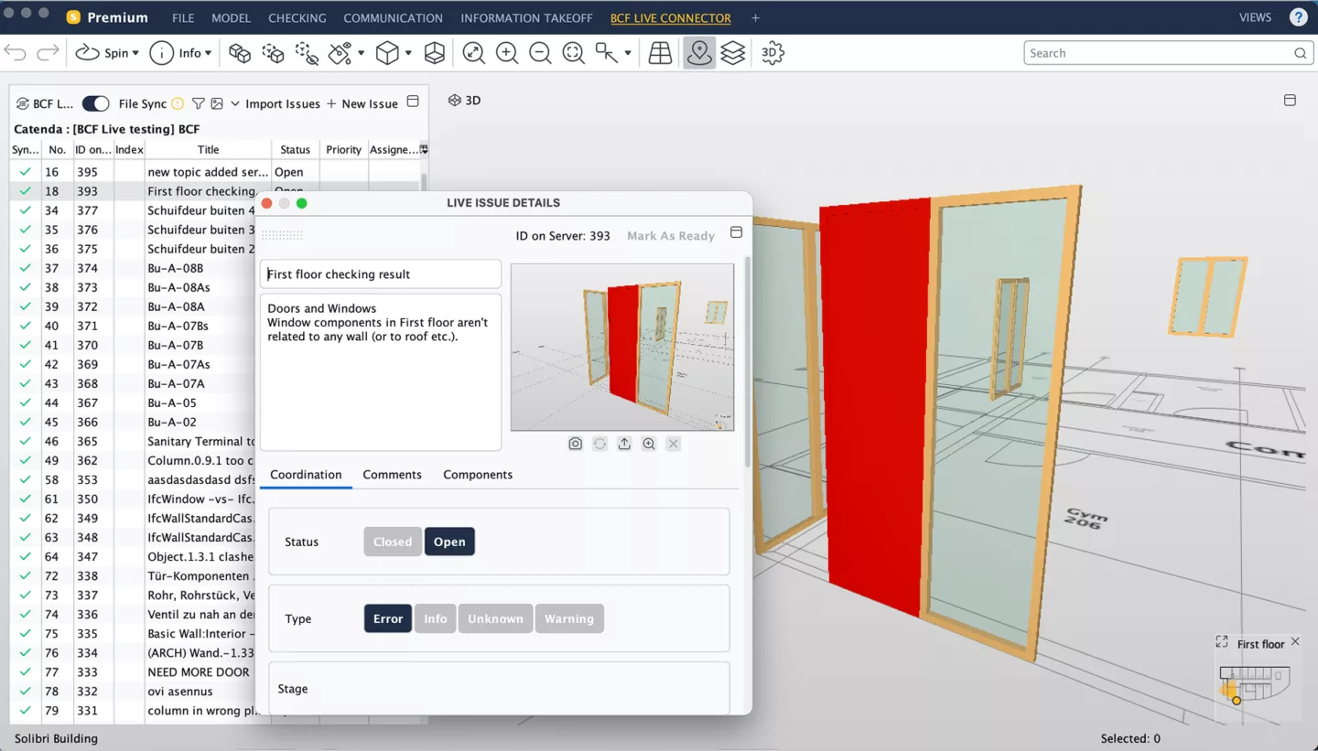Select the Info issue type
This screenshot has width=1318, height=751.
[x=436, y=618]
